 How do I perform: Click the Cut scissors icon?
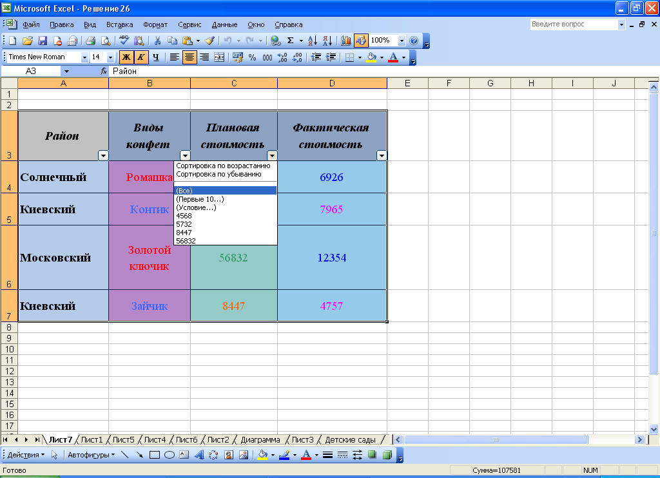point(157,41)
